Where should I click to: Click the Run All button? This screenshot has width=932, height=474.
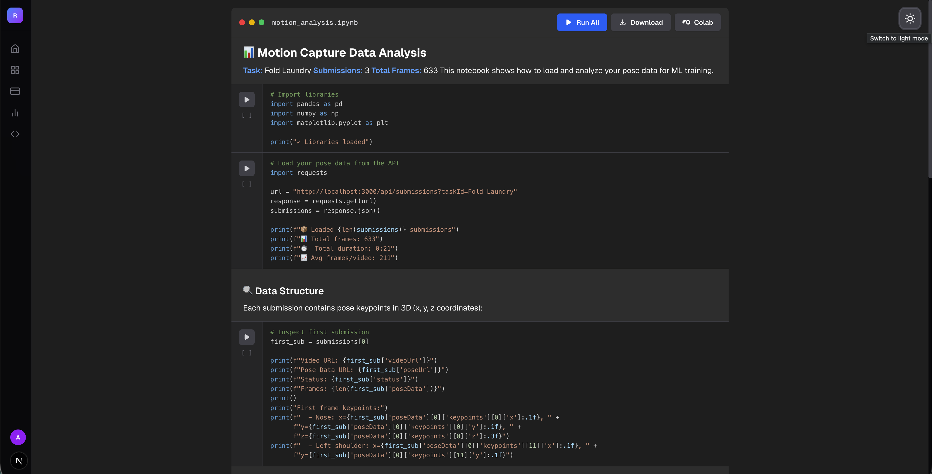(x=582, y=22)
